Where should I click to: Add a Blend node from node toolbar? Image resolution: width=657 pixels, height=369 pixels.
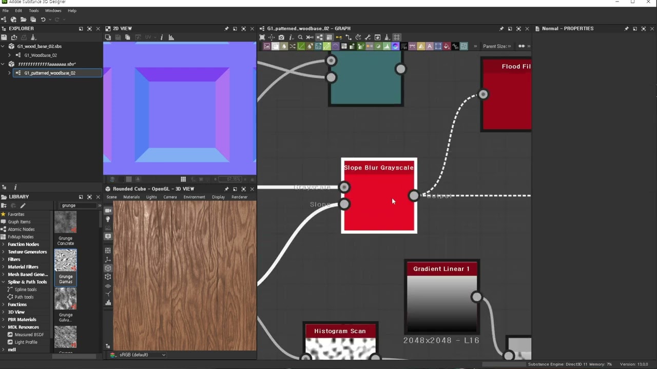coord(276,46)
